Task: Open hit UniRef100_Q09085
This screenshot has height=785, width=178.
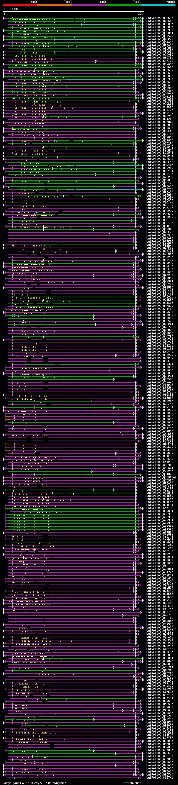Action: pos(160,55)
